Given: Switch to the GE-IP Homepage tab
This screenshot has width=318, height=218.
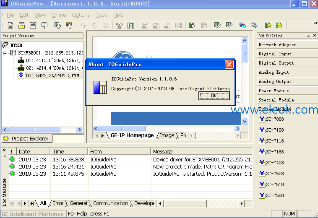Looking at the screenshot, I should click(132, 135).
